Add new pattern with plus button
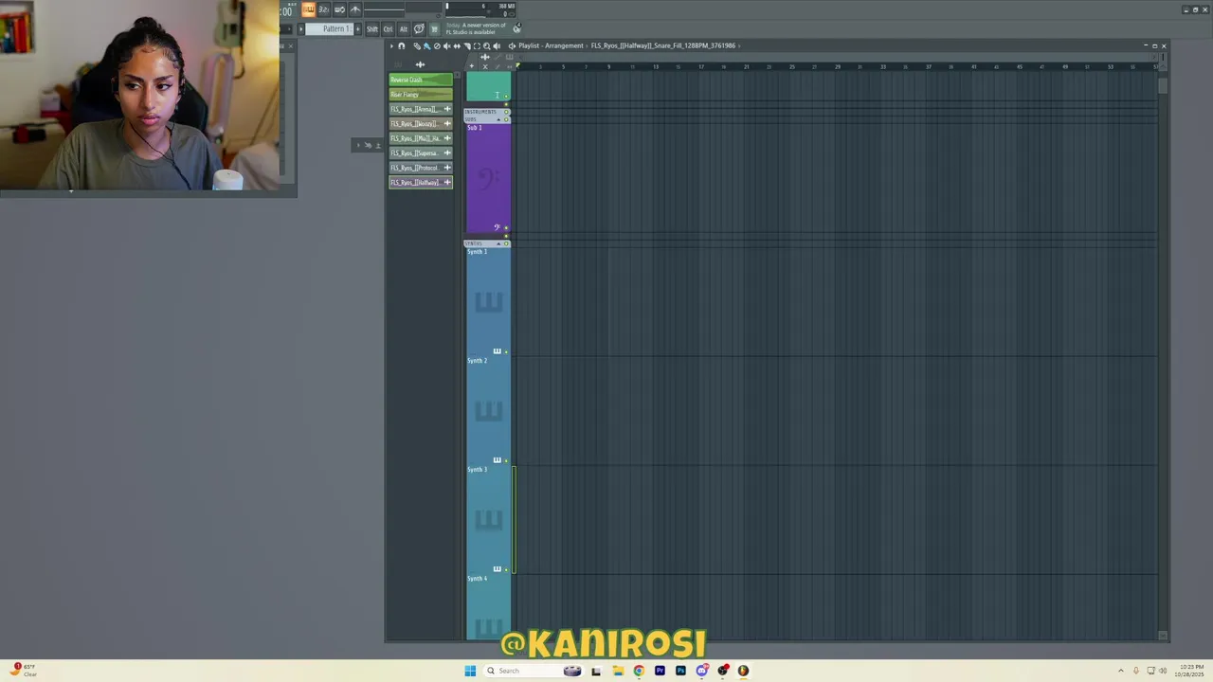Image resolution: width=1213 pixels, height=682 pixels. [357, 29]
